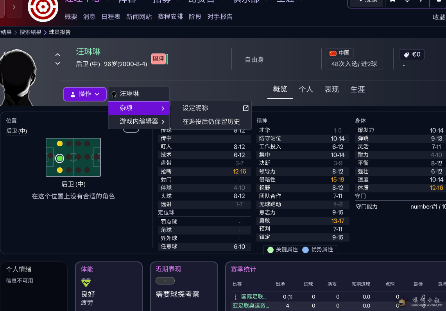Expand the 游戏内编辑器 submenu
Viewport: 446px width, 311px height.
coord(139,122)
